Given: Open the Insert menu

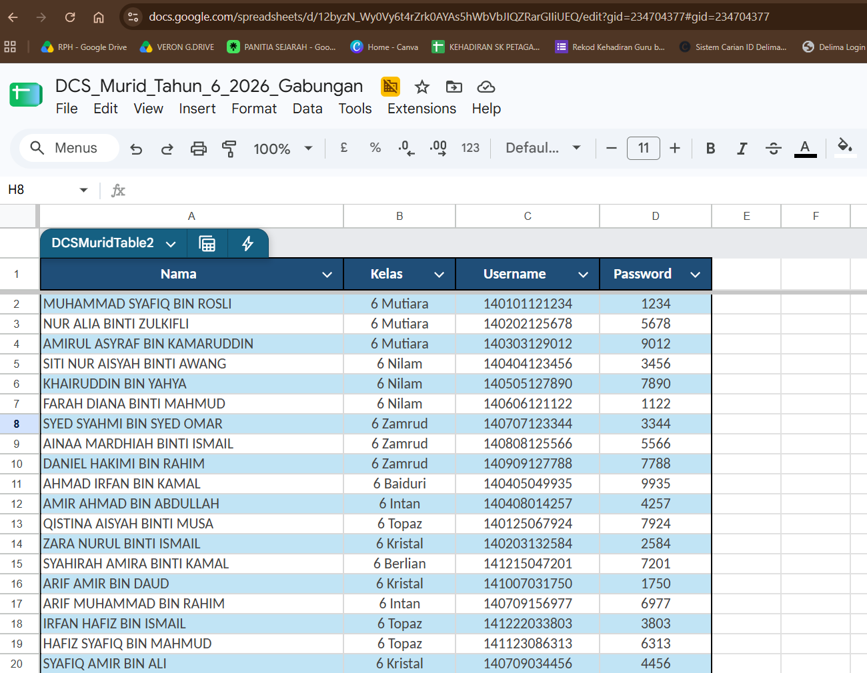Looking at the screenshot, I should pyautogui.click(x=197, y=109).
